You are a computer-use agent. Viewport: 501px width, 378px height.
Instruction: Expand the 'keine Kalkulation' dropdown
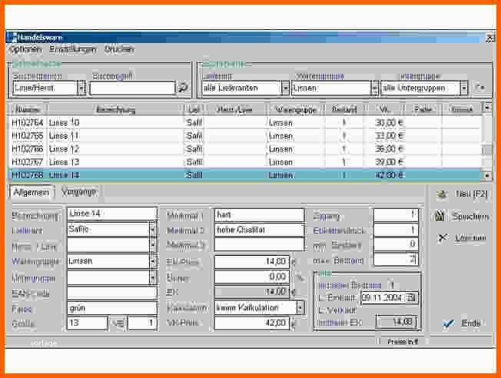300,308
